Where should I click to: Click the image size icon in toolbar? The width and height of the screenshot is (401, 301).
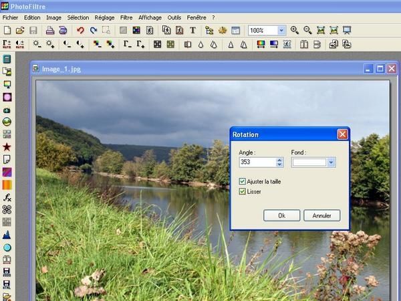(166, 30)
